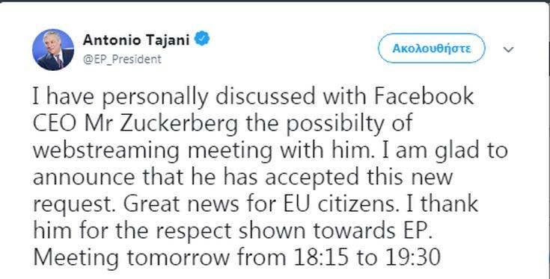
Task: Follow using the Ακολουθήστε button
Action: [432, 48]
